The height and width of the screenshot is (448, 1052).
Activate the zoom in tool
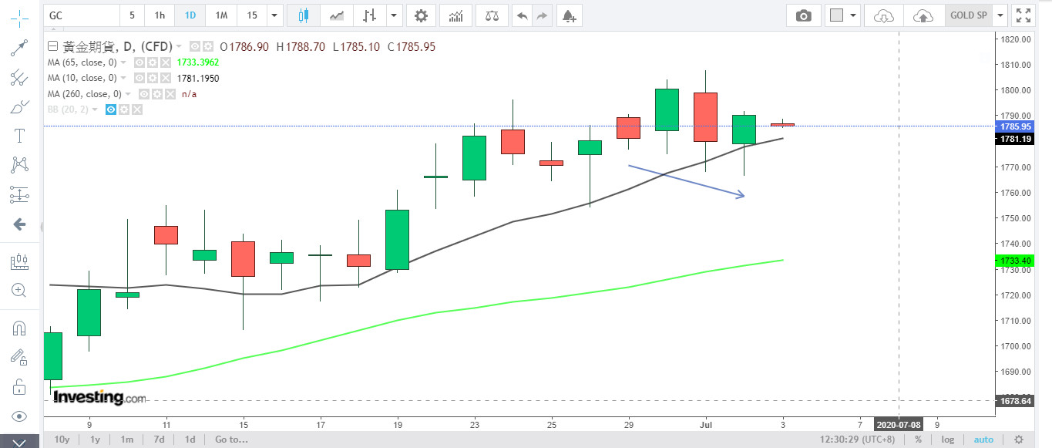19,291
